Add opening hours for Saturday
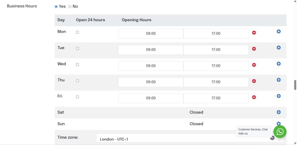The image size is (297, 145). 278,112
